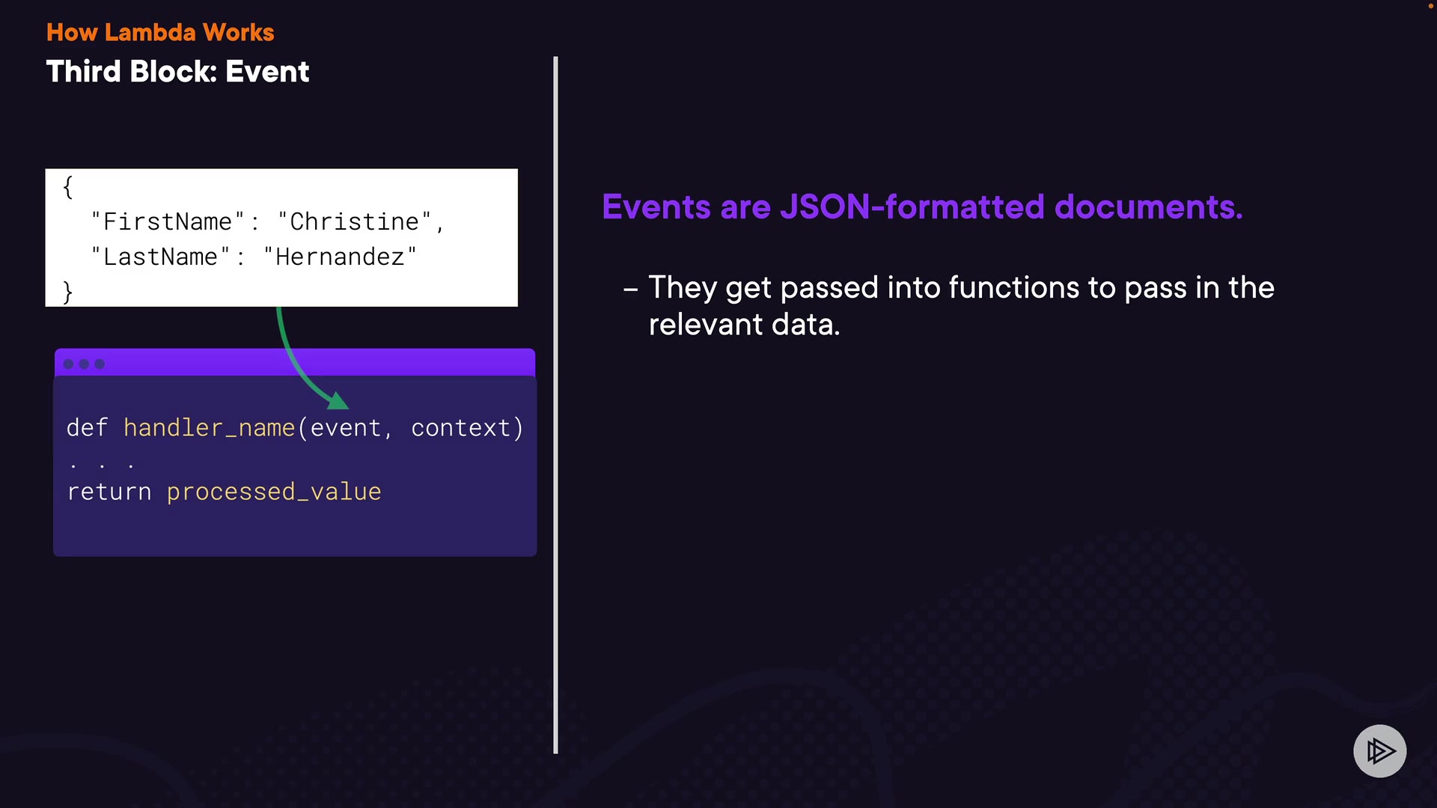Click the event parameter in handler signature

345,428
